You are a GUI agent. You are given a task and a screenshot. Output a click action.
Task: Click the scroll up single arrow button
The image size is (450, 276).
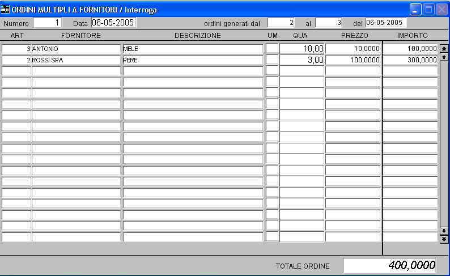click(444, 57)
